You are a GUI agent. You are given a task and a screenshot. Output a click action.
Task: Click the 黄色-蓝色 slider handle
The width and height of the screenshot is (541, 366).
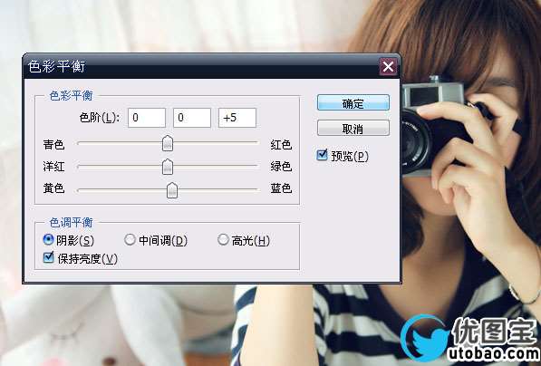click(172, 190)
